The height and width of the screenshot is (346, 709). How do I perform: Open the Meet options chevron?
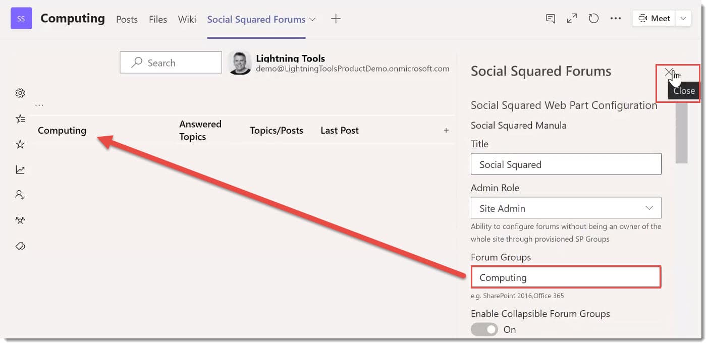pos(683,18)
